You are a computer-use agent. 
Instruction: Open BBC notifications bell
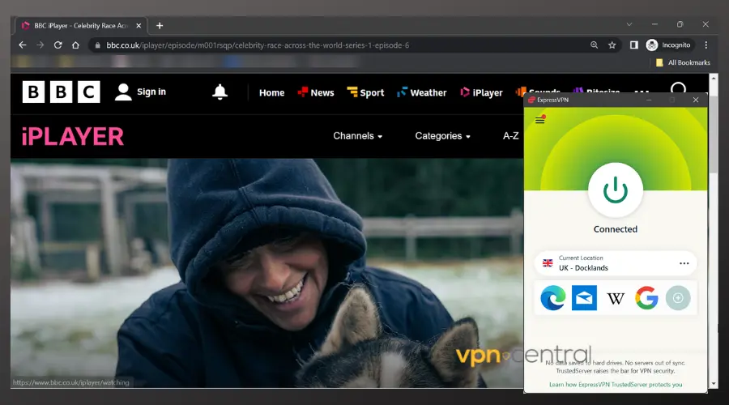pyautogui.click(x=220, y=92)
